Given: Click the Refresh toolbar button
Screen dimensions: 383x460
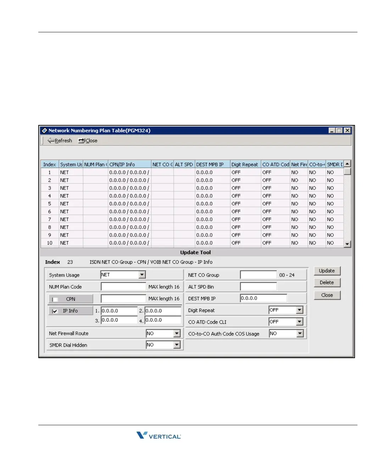Looking at the screenshot, I should point(60,141).
